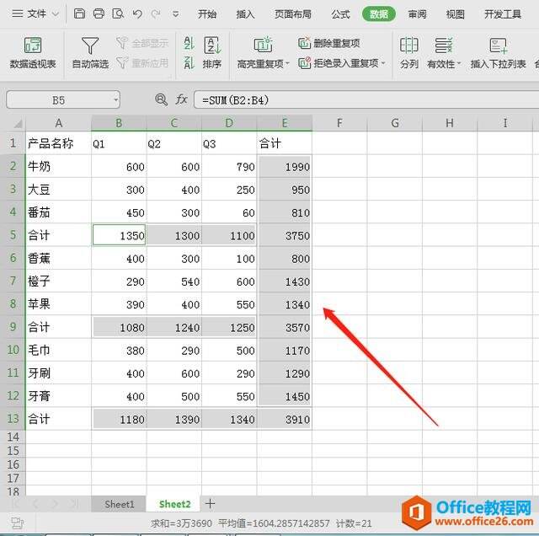539x536 pixels.
Task: Sort ascending with the A-Z icon
Action: [189, 43]
